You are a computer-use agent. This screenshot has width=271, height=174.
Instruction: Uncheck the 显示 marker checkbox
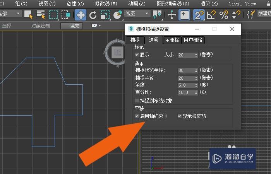pos(137,55)
